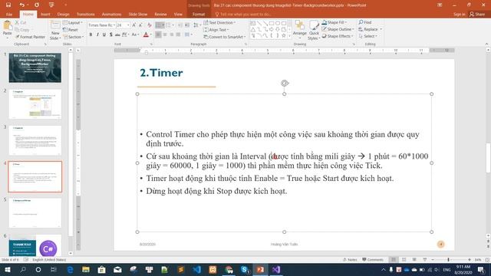Open Align Text dropdown

pos(216,30)
